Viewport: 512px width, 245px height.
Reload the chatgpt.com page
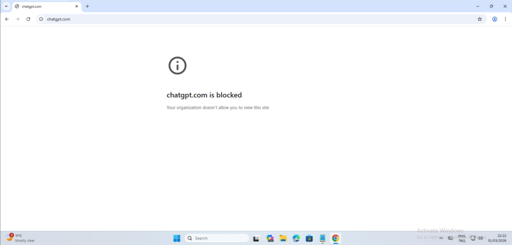pyautogui.click(x=28, y=19)
